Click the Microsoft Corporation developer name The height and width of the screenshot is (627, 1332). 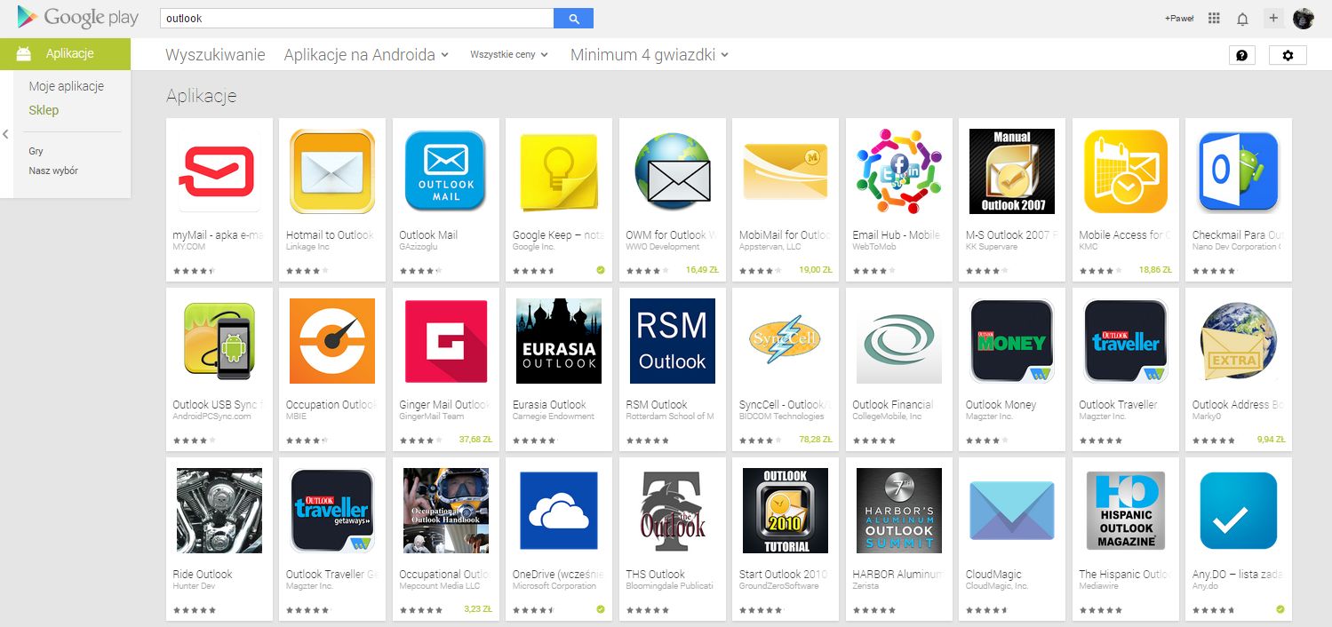click(x=554, y=586)
